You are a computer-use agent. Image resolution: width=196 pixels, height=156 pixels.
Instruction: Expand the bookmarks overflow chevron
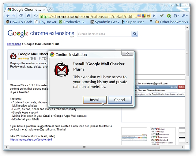click(x=151, y=21)
